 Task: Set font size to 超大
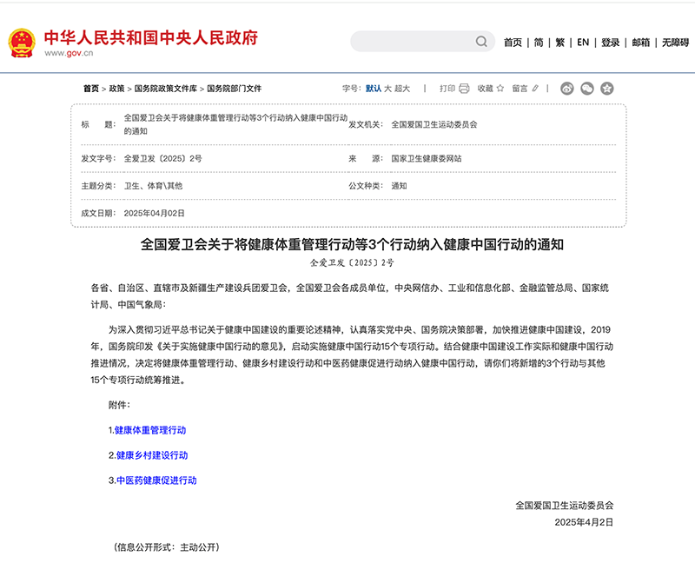pos(402,88)
